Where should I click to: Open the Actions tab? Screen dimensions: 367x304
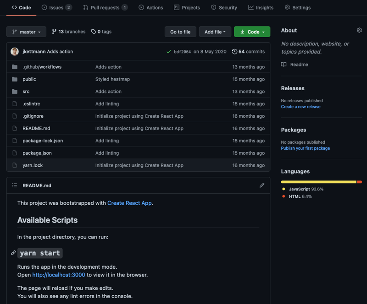click(x=151, y=7)
